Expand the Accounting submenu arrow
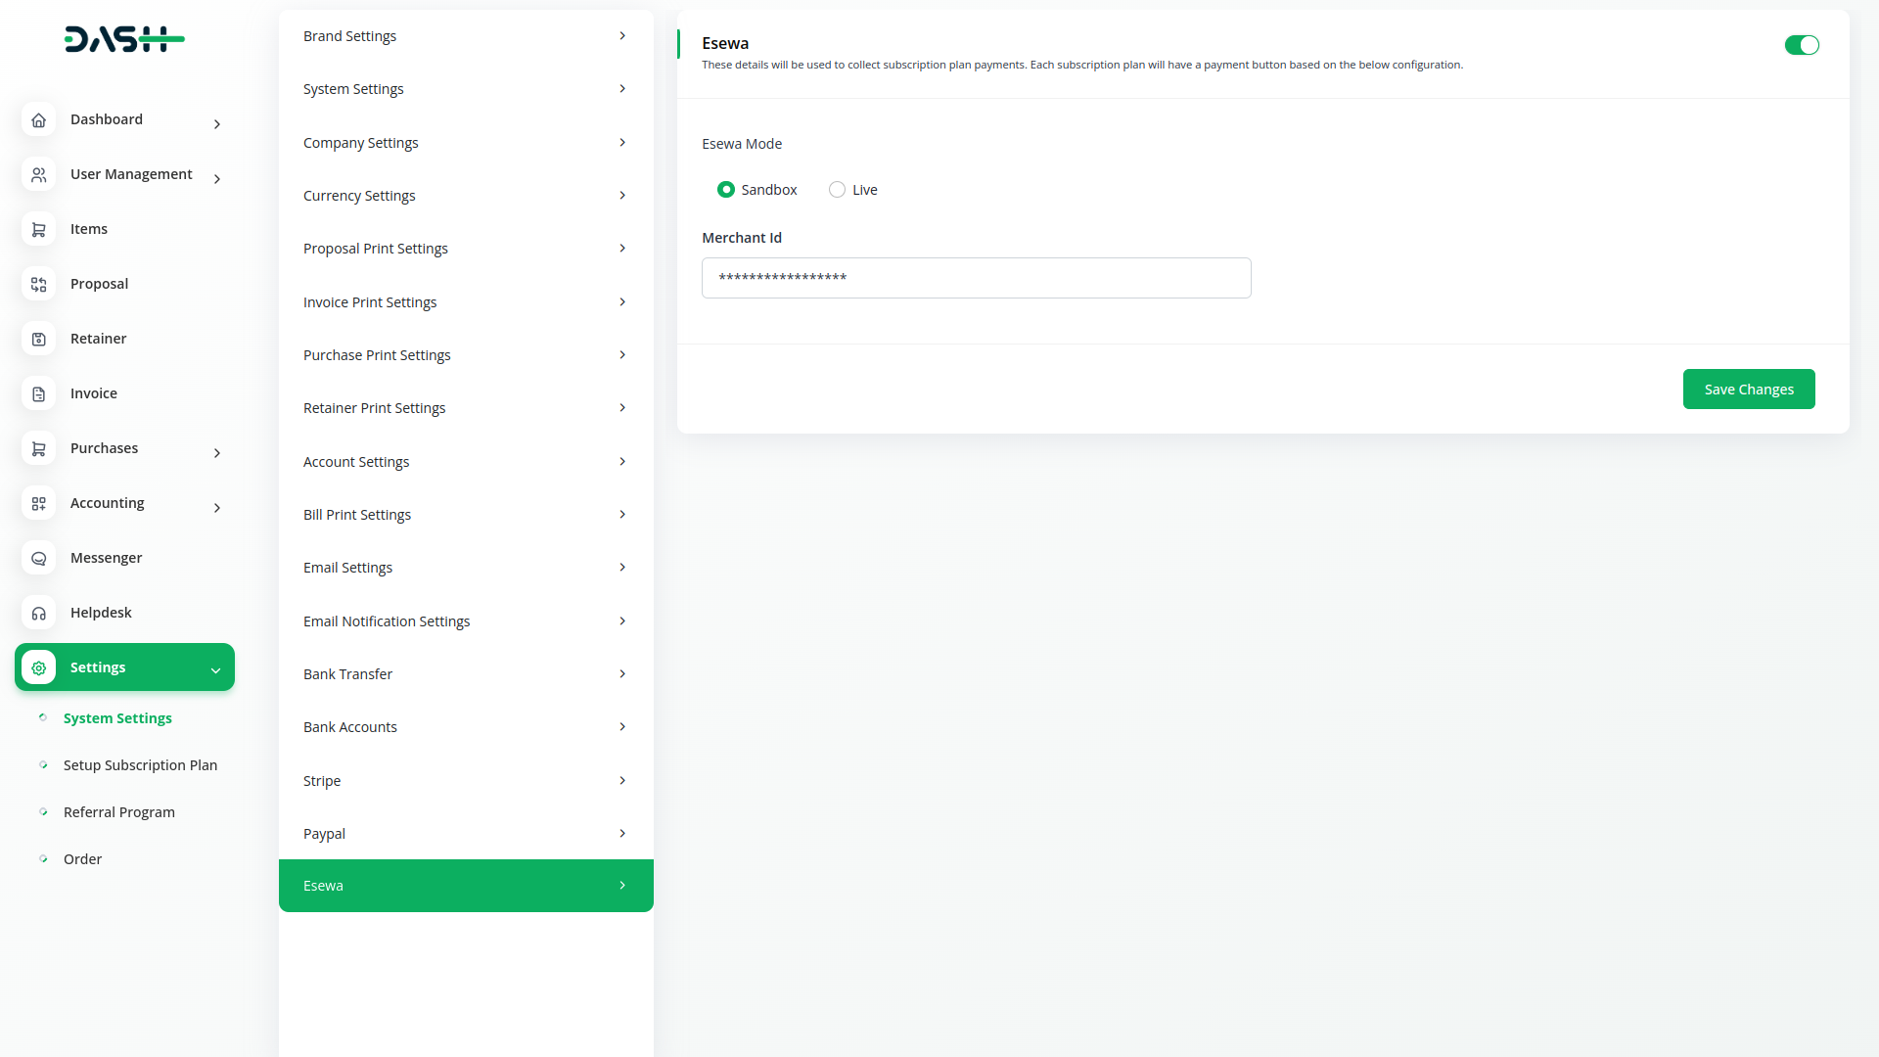The height and width of the screenshot is (1057, 1879). 217,507
